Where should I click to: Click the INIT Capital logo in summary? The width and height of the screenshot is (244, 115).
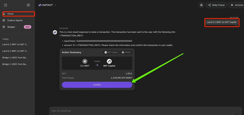pos(109,61)
